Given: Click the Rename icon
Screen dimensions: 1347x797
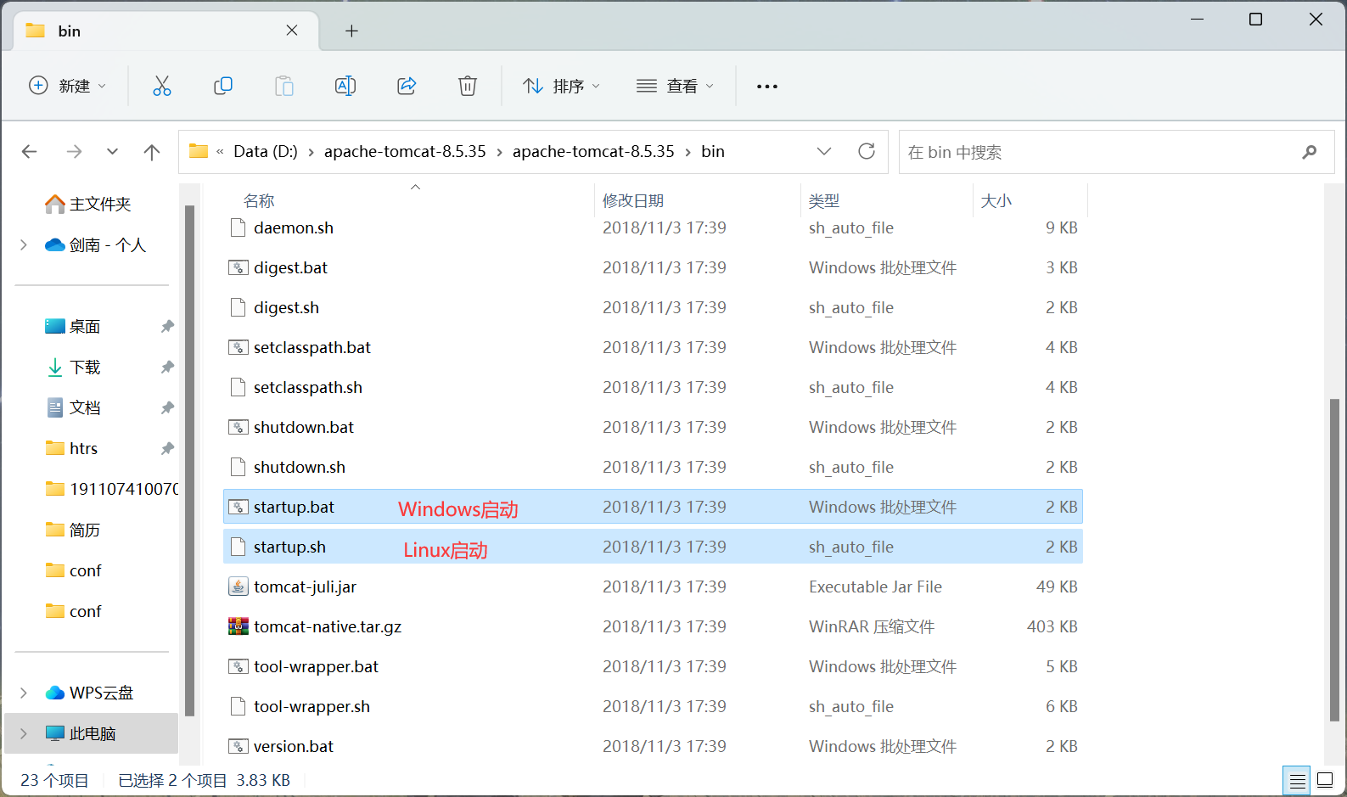Looking at the screenshot, I should coord(345,86).
